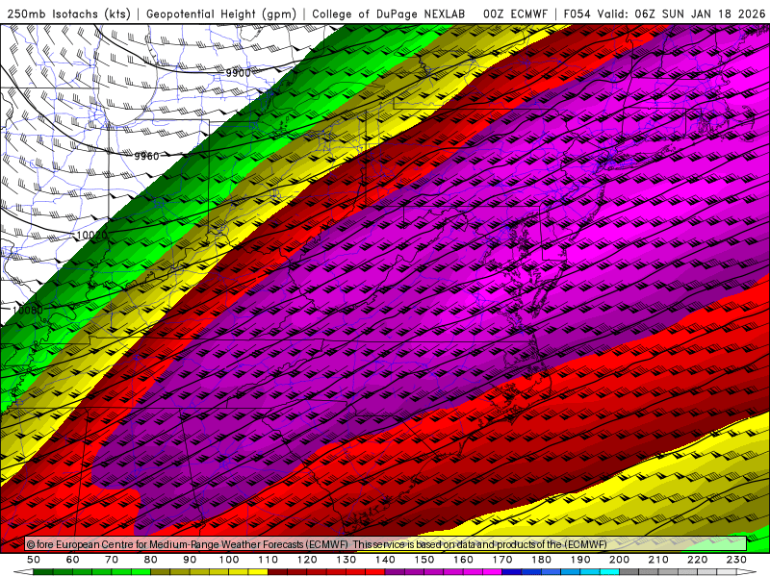The height and width of the screenshot is (577, 770).
Task: Click the 60 value on the legend
Action: pyautogui.click(x=72, y=560)
